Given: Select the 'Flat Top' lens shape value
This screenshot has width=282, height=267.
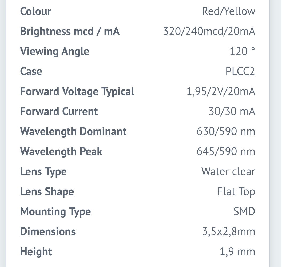Looking at the screenshot, I should click(236, 192).
